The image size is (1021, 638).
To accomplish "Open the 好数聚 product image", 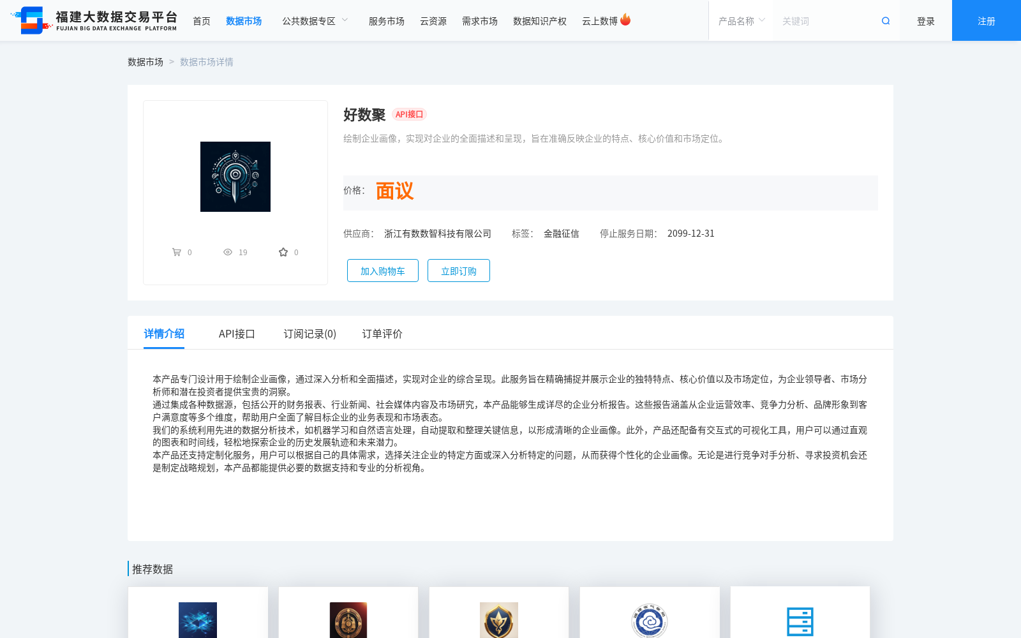I will tap(235, 177).
